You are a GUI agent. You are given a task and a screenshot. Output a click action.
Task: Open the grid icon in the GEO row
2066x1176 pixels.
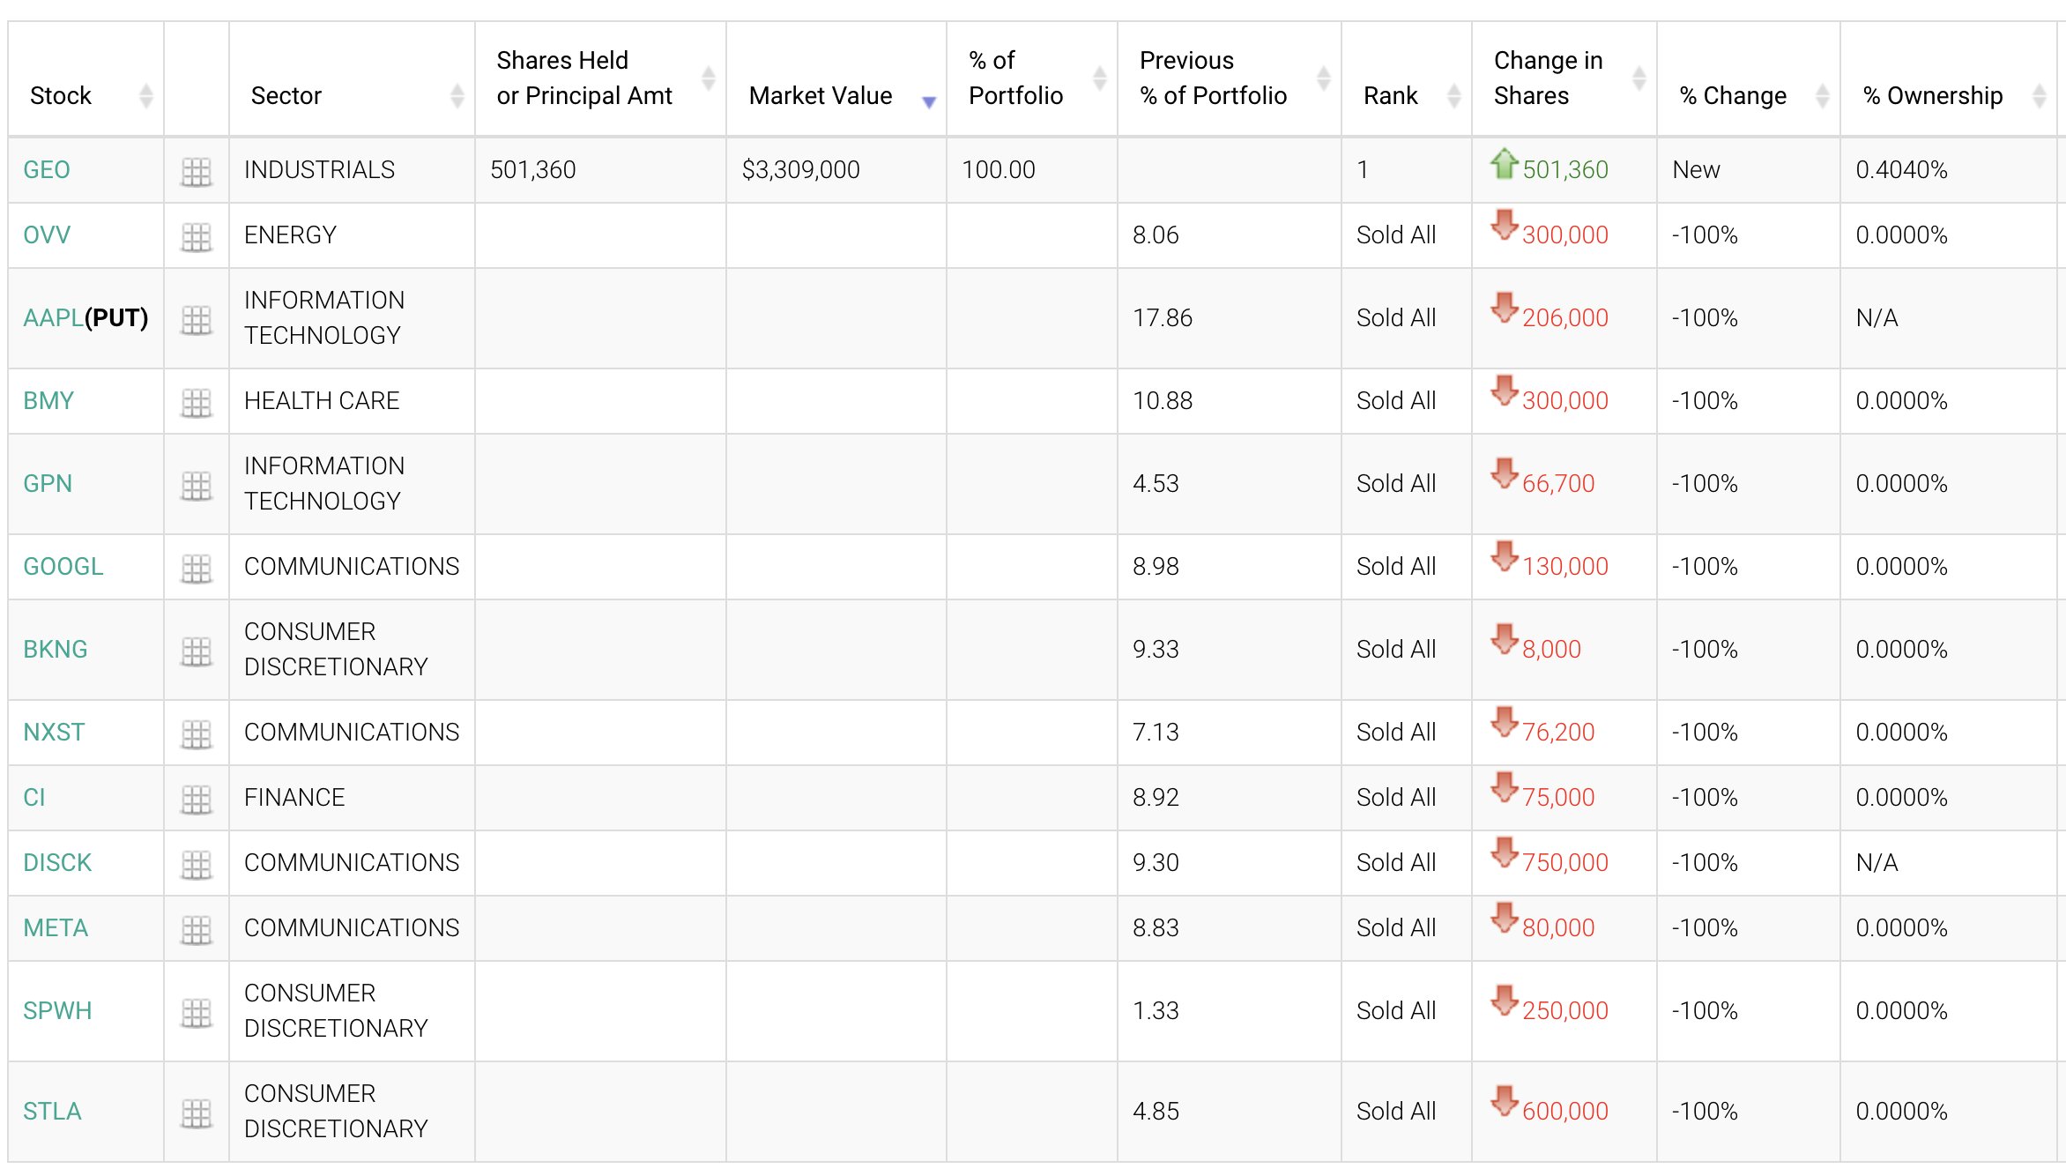197,171
